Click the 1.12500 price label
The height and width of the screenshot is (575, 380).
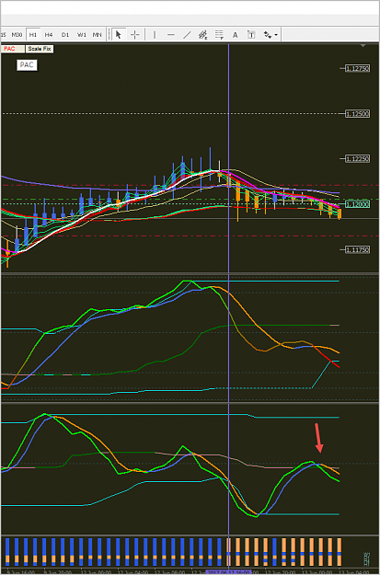(x=357, y=114)
